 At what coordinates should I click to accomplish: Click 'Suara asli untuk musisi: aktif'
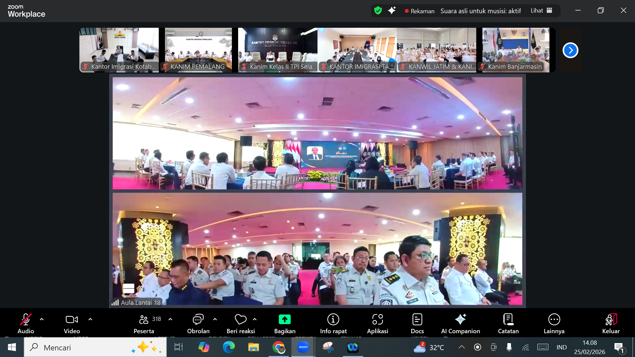[x=481, y=11]
